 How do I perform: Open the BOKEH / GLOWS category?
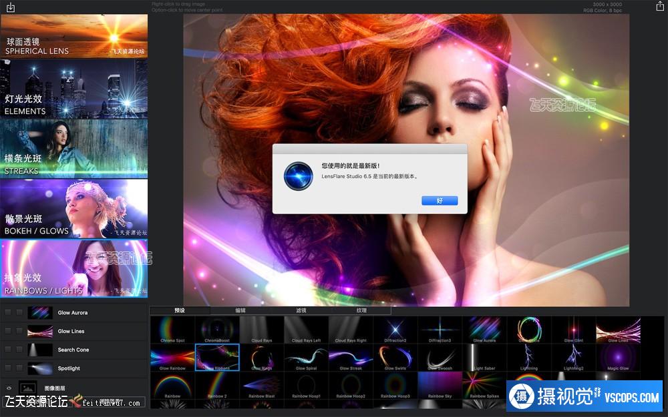click(x=74, y=209)
